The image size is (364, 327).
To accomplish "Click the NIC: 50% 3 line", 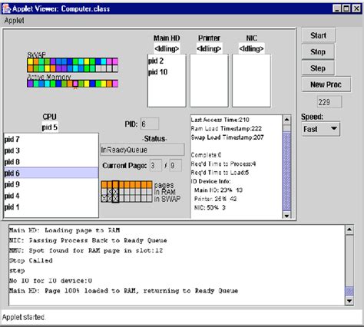I will pyautogui.click(x=210, y=207).
